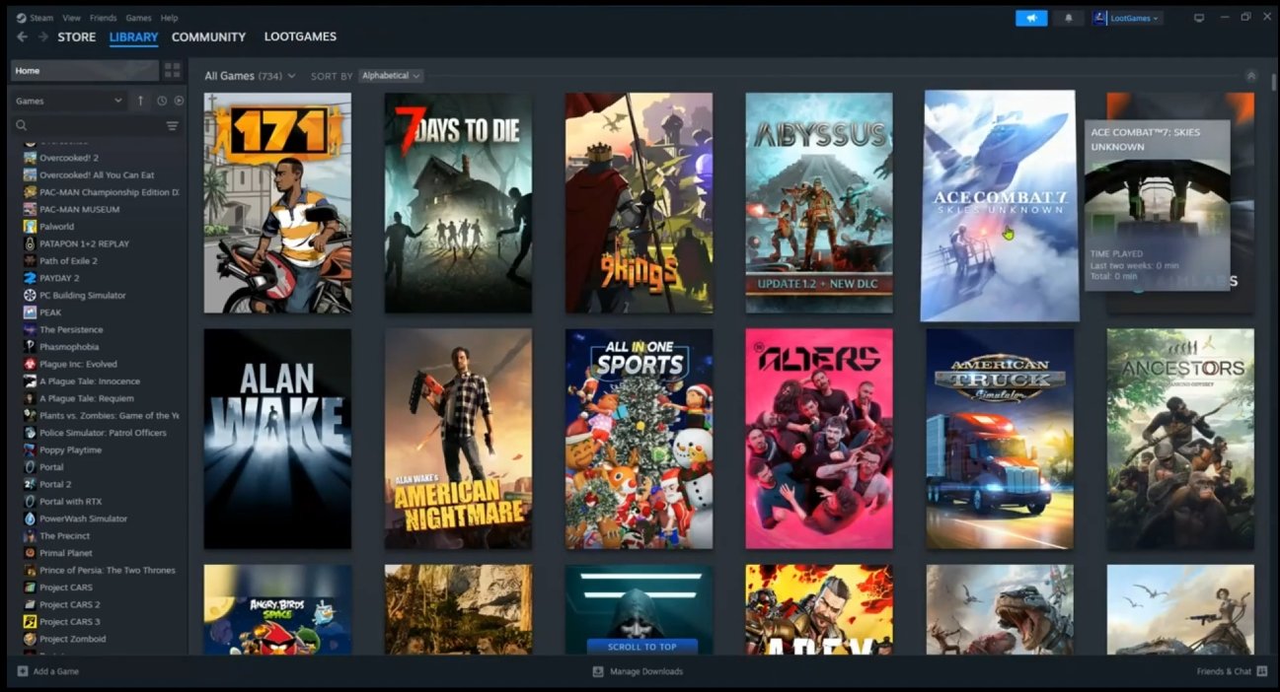1280x692 pixels.
Task: Toggle the recent activity clock filter
Action: tap(162, 101)
